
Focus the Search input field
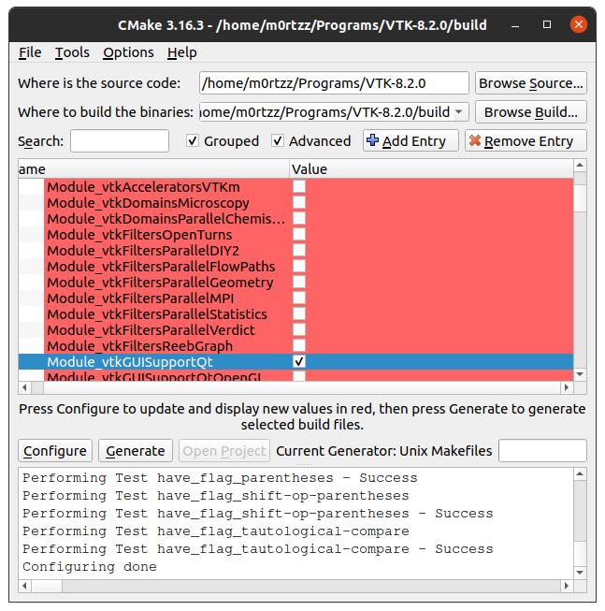pos(120,141)
